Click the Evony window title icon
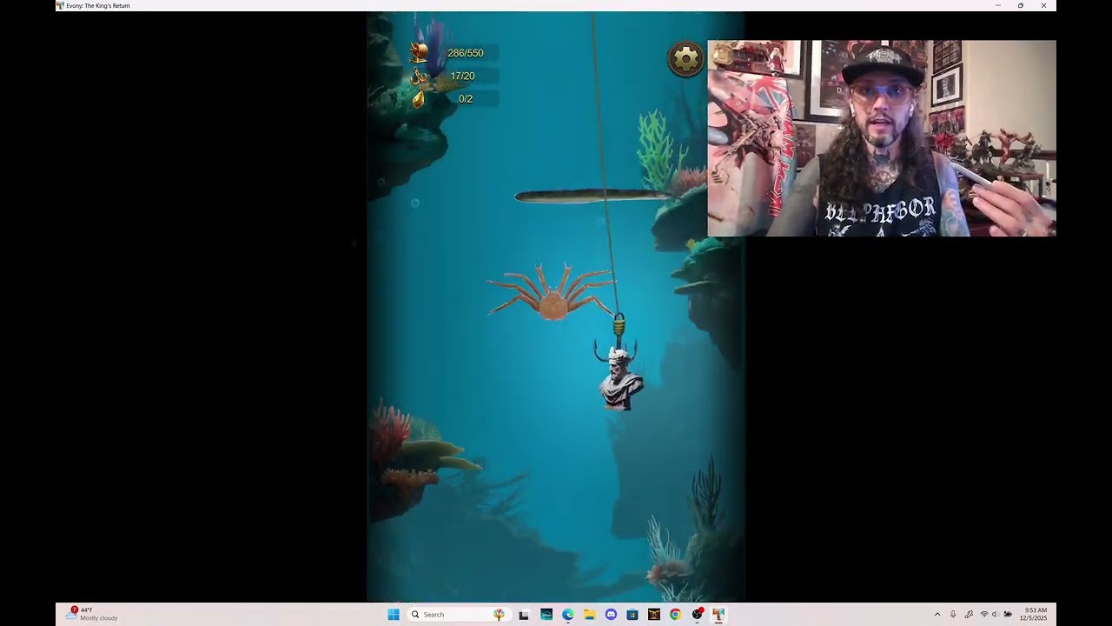1112x626 pixels. [x=60, y=5]
